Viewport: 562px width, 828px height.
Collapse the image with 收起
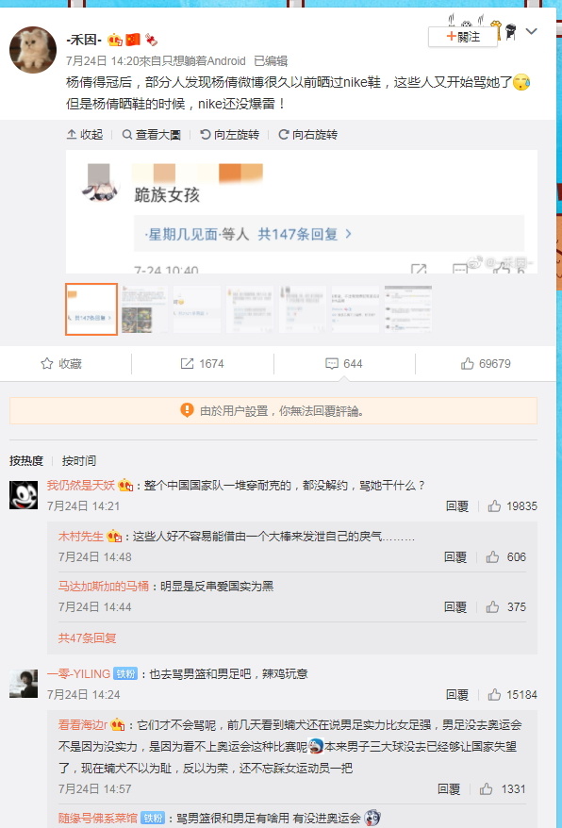point(85,135)
